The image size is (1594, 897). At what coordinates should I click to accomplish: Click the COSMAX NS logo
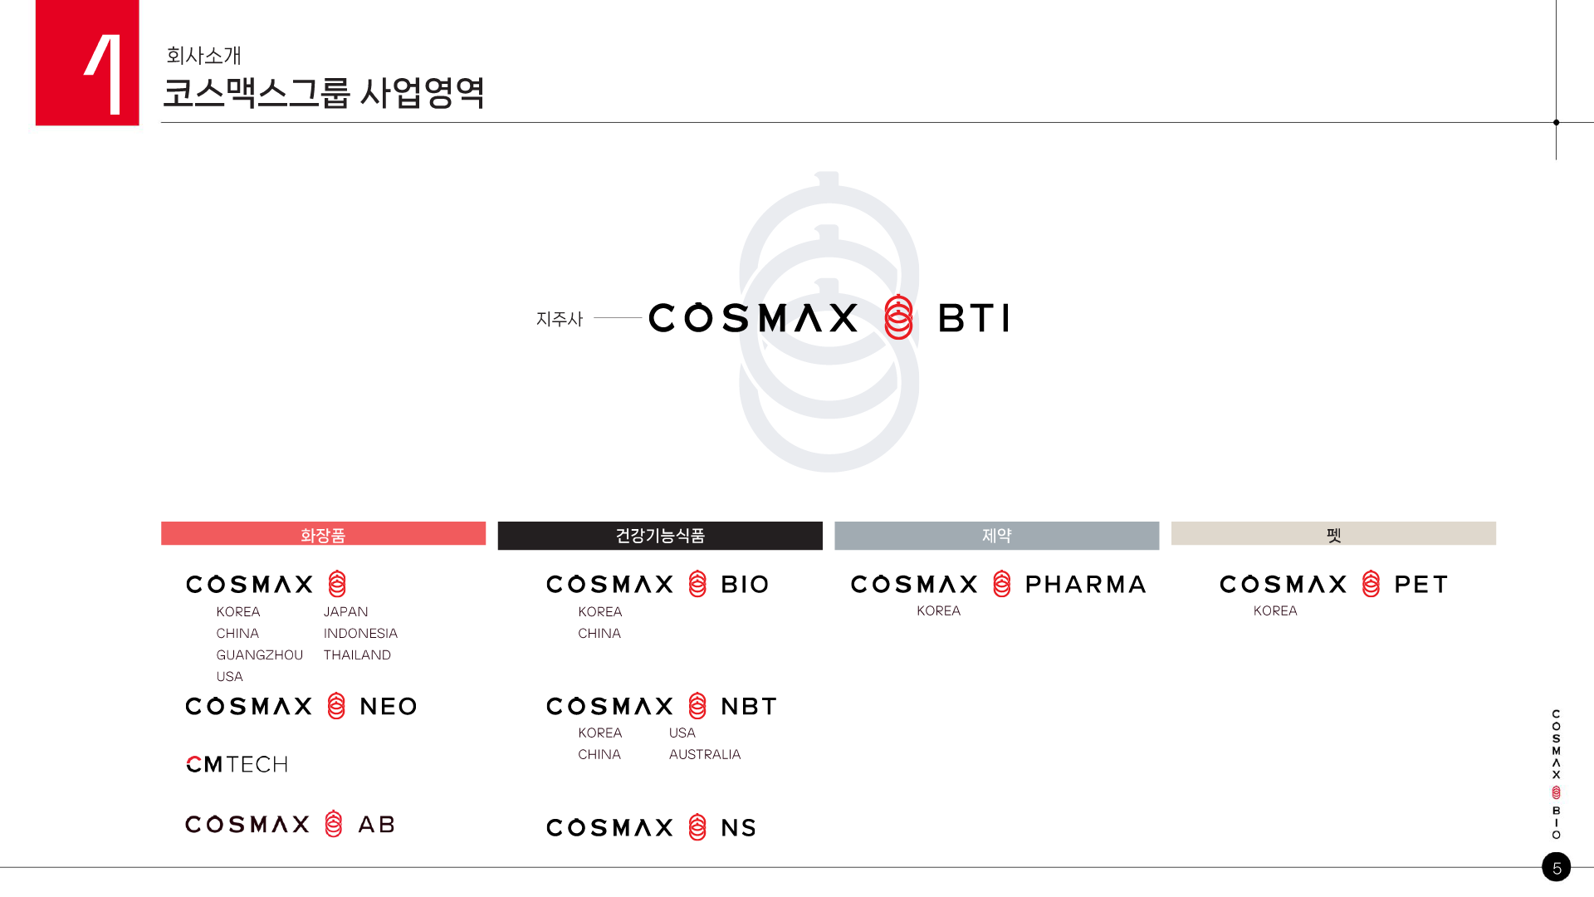pos(652,827)
